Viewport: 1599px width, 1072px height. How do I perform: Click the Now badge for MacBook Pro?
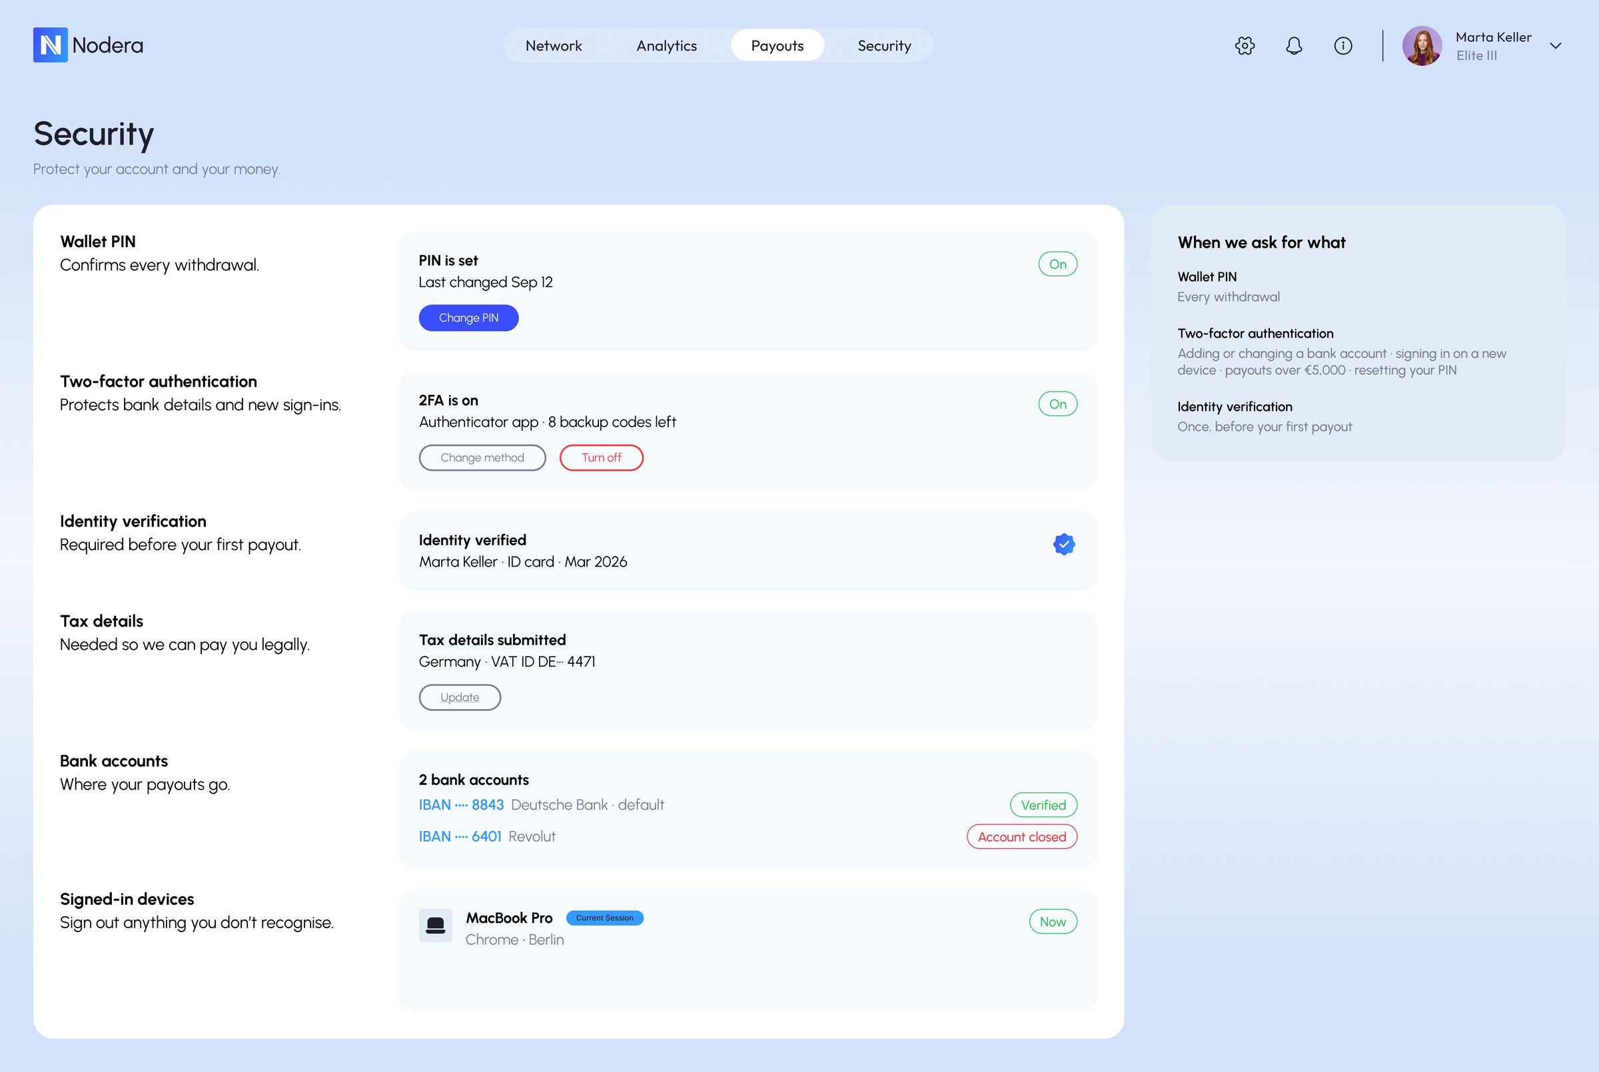1053,922
